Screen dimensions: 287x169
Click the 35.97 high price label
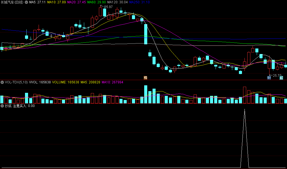pos(108,7)
